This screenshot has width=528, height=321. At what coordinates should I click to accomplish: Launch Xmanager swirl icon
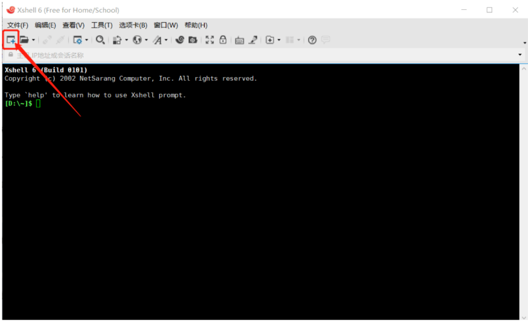tap(179, 40)
